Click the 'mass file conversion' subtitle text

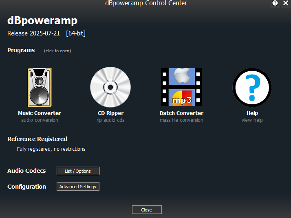pyautogui.click(x=181, y=120)
